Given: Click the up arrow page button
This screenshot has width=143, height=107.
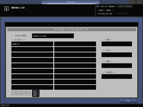Looking at the screenshot, I should click(x=16, y=93).
